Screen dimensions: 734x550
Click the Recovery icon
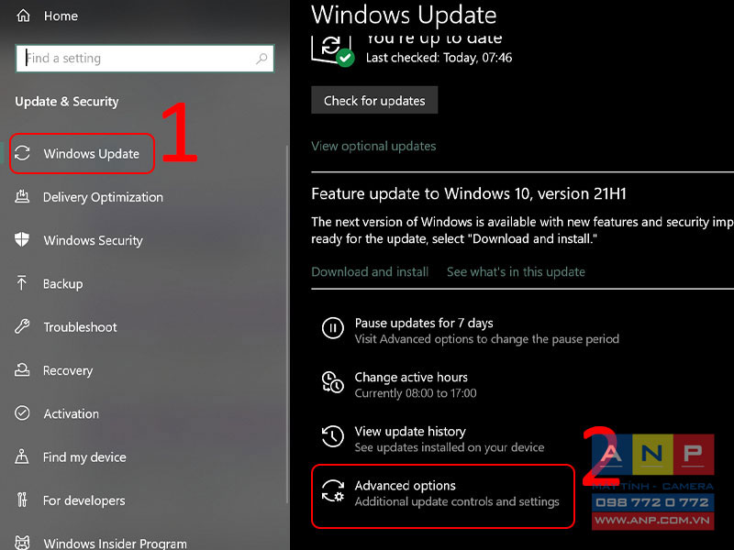pos(22,370)
